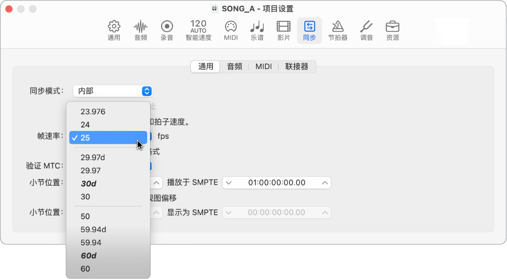Click the 影片 movie settings icon
Screen dimensions: 507x279
[283, 30]
